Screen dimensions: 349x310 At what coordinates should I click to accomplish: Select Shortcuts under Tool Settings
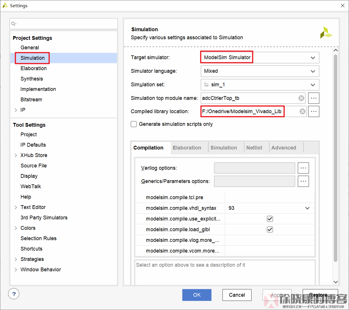click(x=31, y=249)
